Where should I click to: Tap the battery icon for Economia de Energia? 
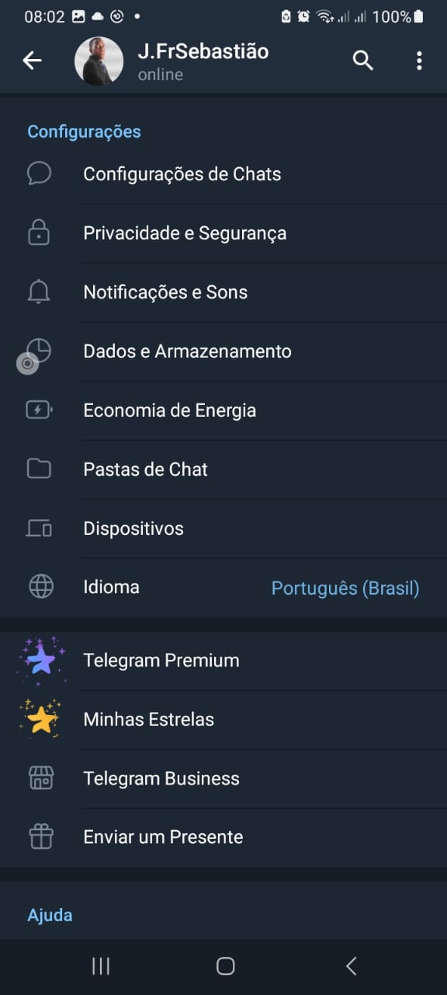(39, 410)
